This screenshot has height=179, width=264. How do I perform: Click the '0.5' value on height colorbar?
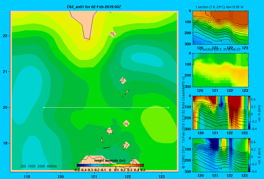(143, 170)
